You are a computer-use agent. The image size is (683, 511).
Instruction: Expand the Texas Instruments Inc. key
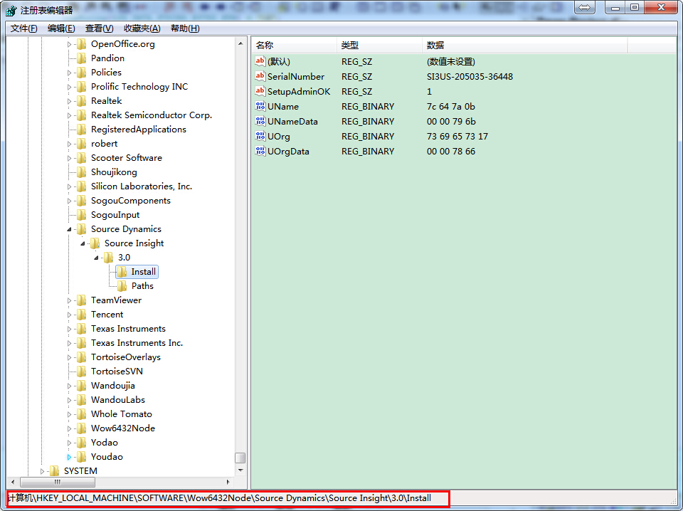(x=69, y=343)
